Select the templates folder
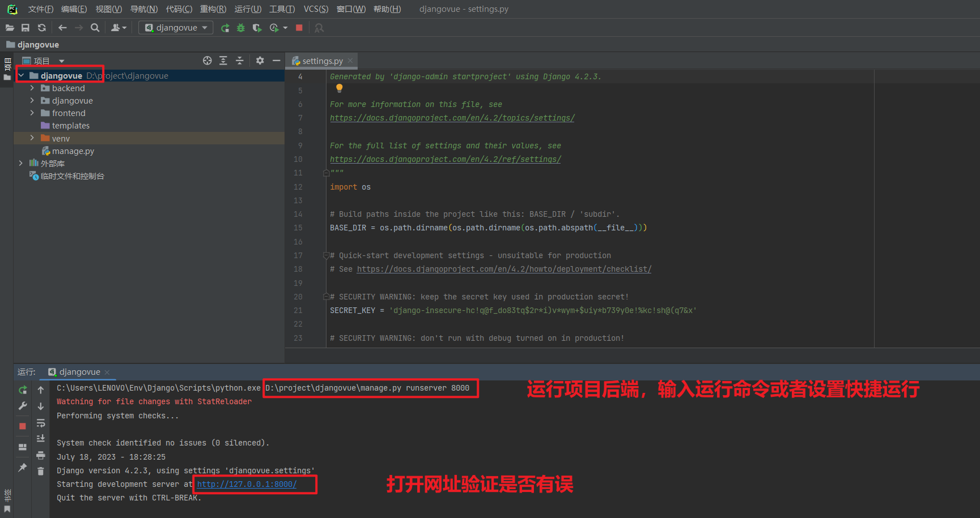This screenshot has width=980, height=518. coord(71,126)
